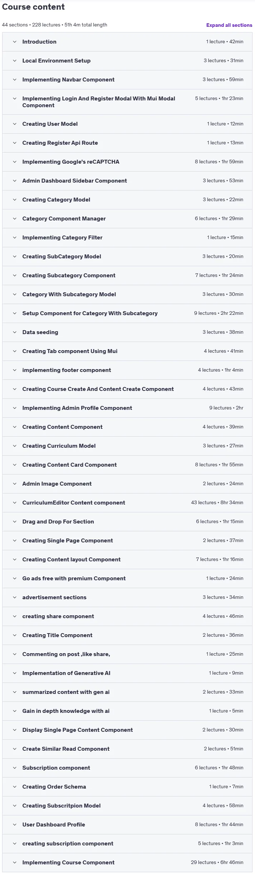
Task: Open Implementing Admin Profile Component section
Action: click(127, 408)
